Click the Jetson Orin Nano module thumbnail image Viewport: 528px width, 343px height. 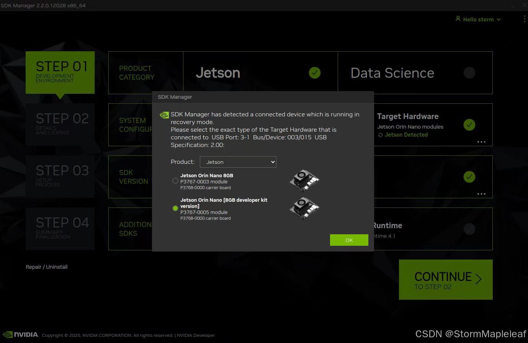(304, 181)
